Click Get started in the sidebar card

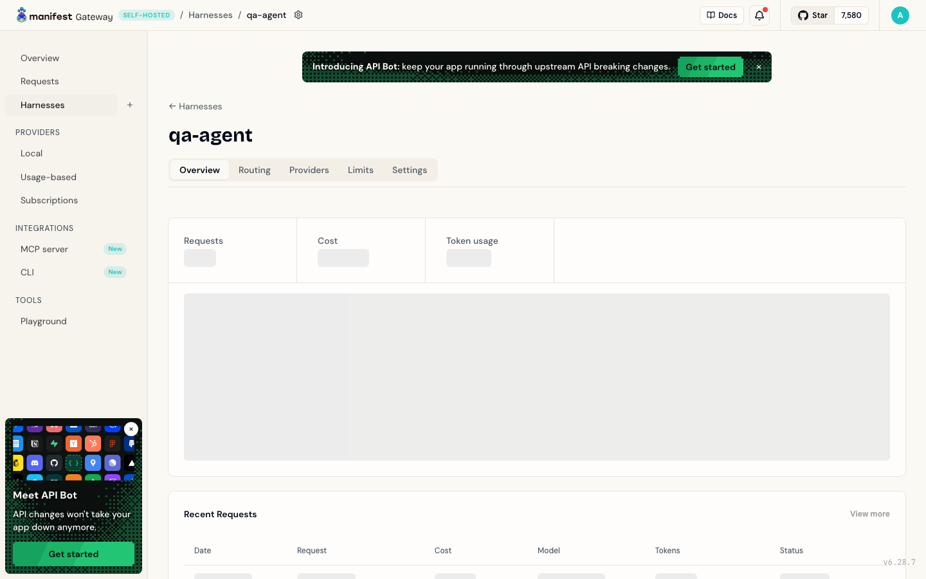click(x=74, y=554)
